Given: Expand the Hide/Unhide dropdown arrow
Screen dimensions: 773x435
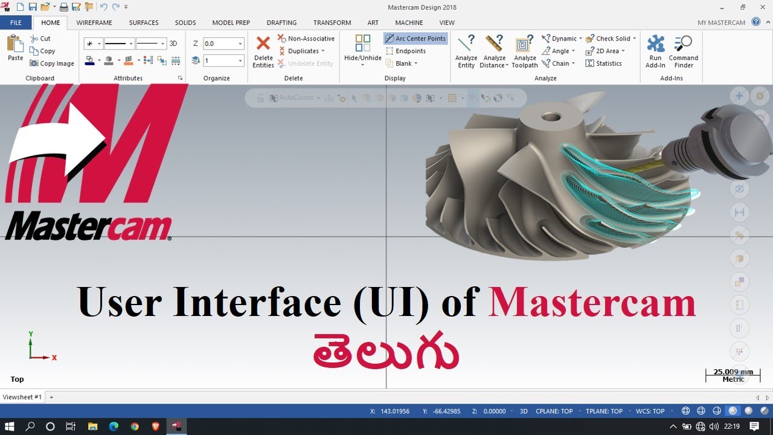Looking at the screenshot, I should click(x=362, y=65).
